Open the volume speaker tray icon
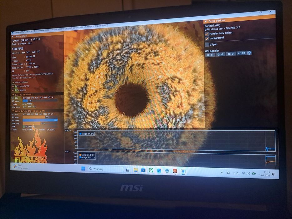Viewport: 292px width, 219px height. 248,174
